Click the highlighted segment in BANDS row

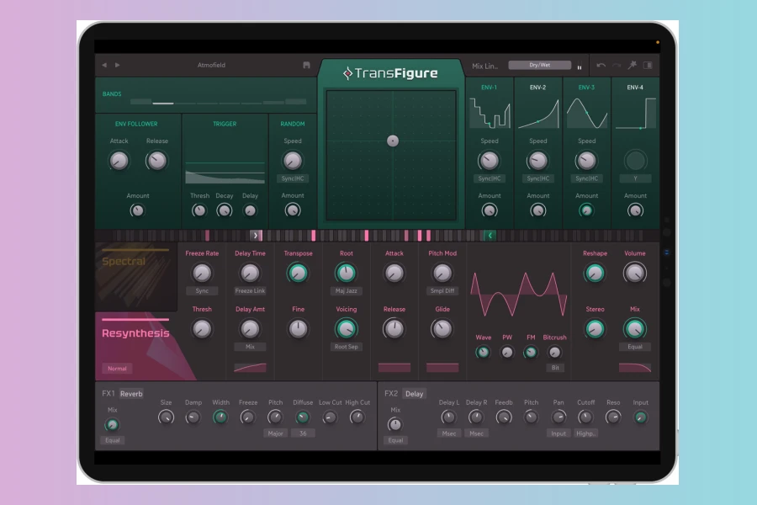163,103
